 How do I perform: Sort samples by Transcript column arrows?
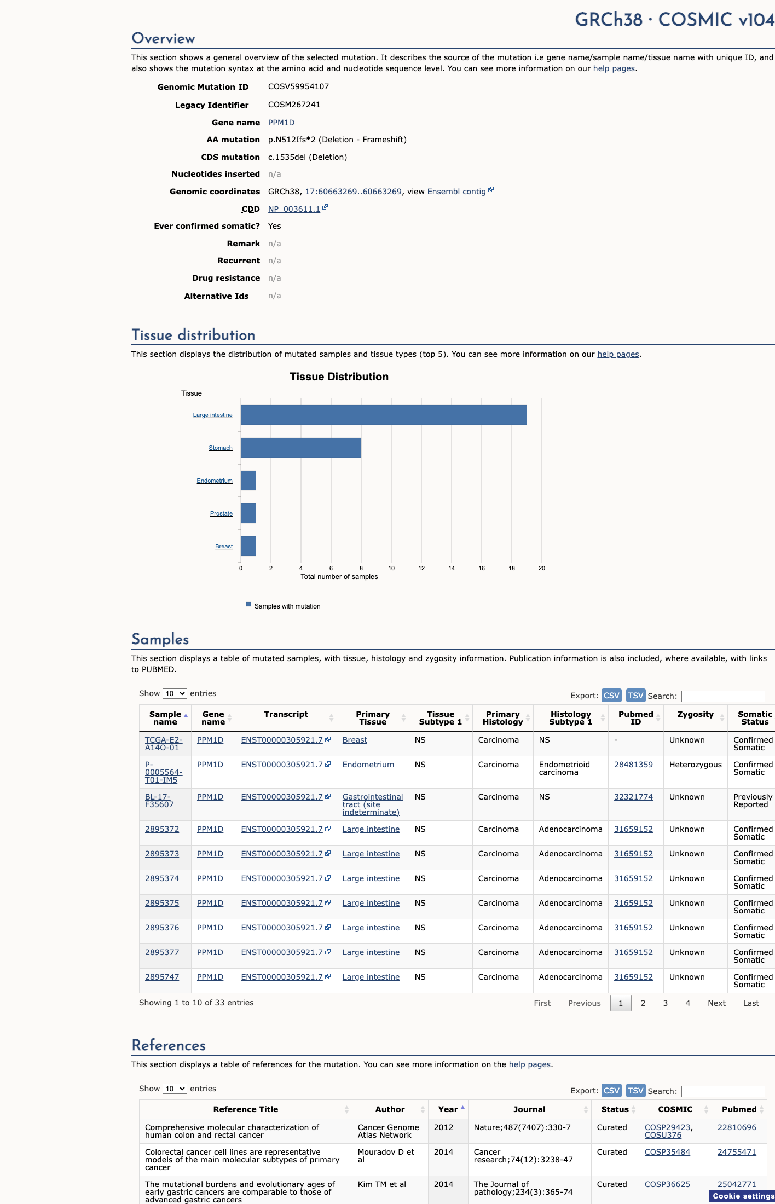point(331,718)
